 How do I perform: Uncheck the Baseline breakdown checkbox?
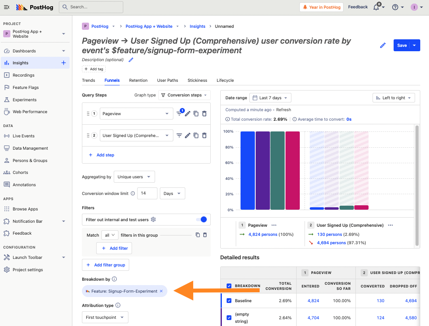point(229,301)
